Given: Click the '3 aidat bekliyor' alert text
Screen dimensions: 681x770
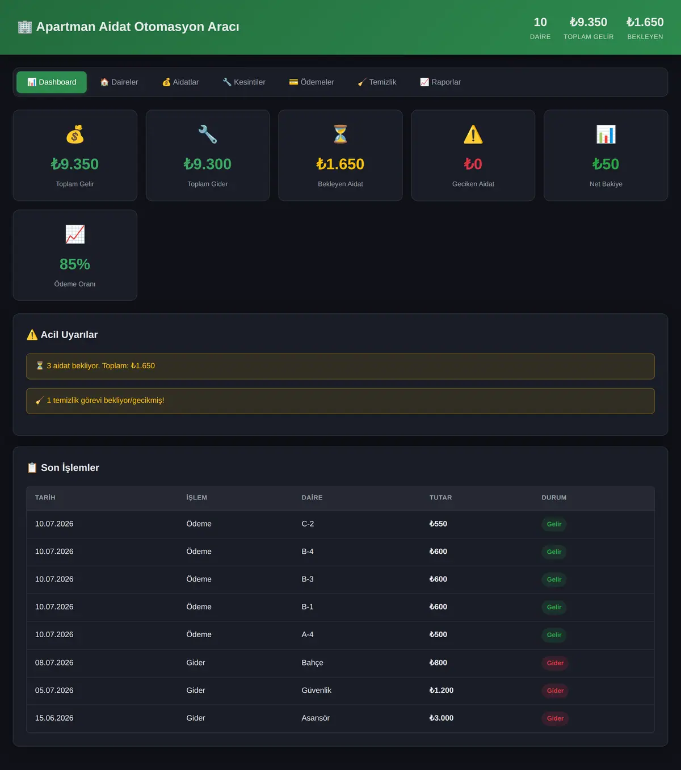Looking at the screenshot, I should pyautogui.click(x=101, y=366).
